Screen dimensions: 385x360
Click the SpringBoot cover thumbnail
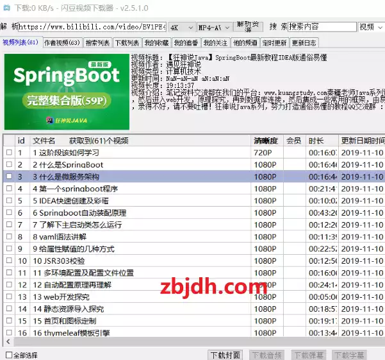(67, 92)
